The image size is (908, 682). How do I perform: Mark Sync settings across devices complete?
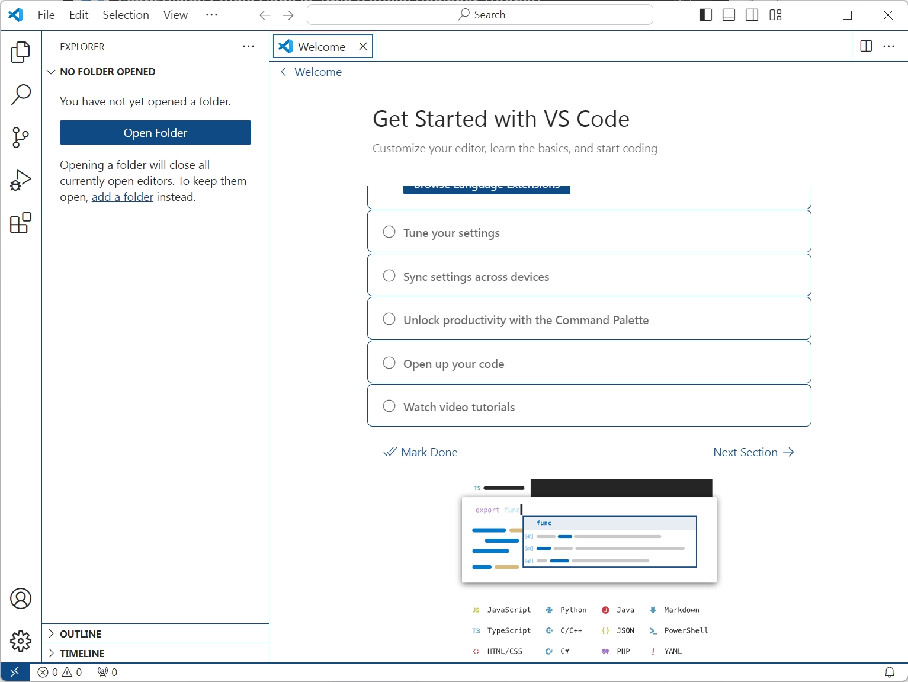tap(389, 275)
